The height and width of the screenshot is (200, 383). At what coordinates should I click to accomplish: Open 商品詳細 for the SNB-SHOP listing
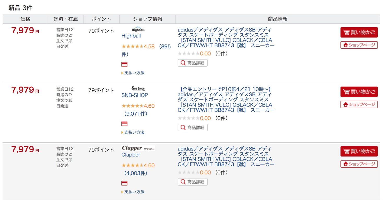[193, 128]
